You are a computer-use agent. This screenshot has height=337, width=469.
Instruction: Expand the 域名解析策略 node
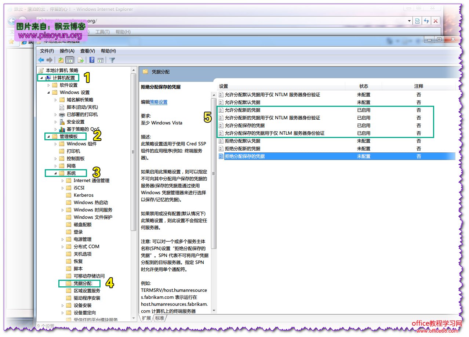tap(55, 100)
